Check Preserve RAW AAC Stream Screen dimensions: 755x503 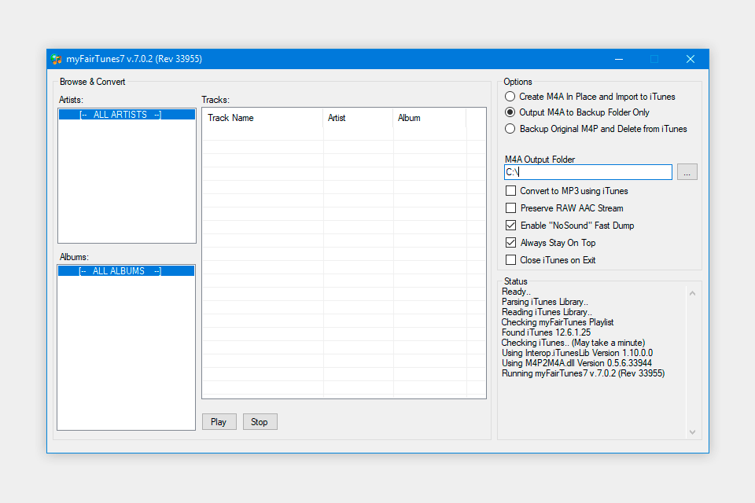pos(511,208)
